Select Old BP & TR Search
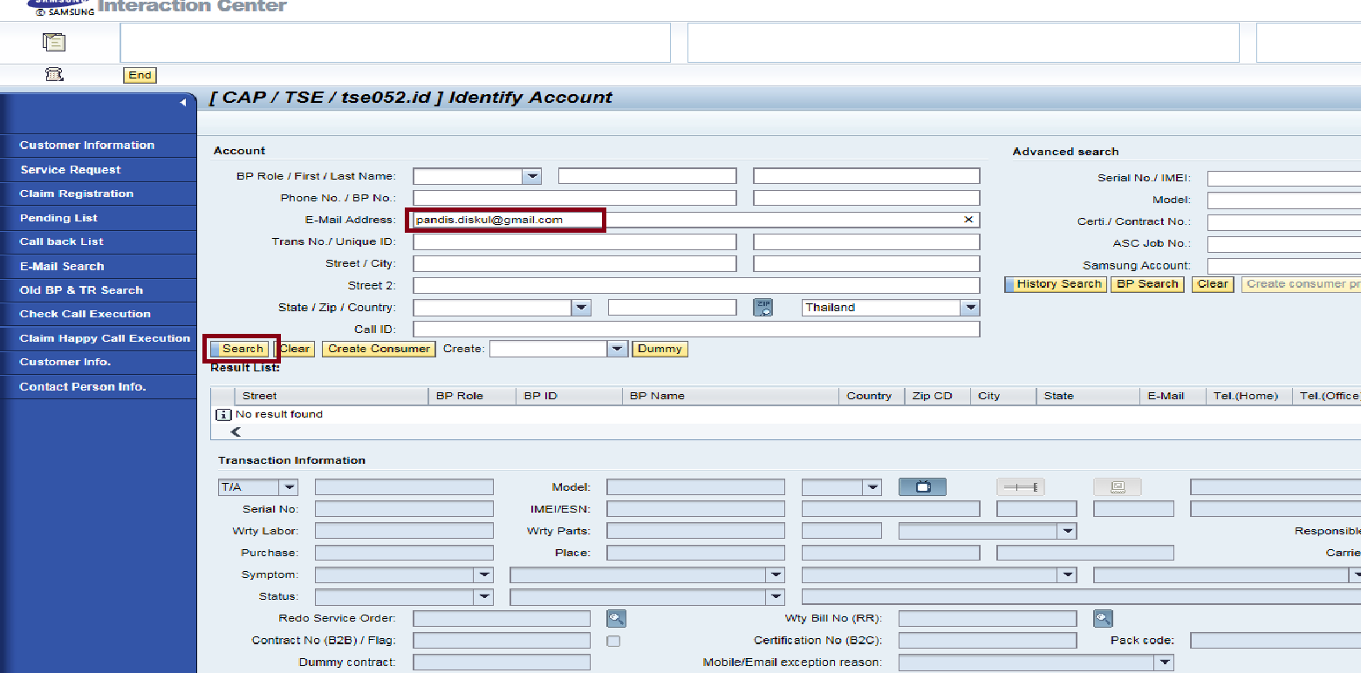The height and width of the screenshot is (673, 1361). [x=81, y=290]
